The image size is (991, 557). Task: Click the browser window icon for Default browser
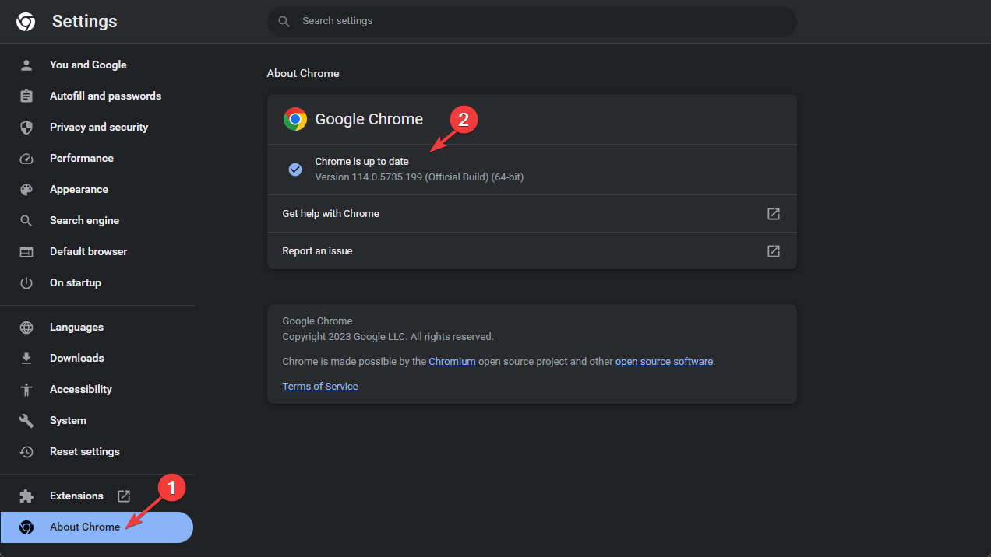26,251
